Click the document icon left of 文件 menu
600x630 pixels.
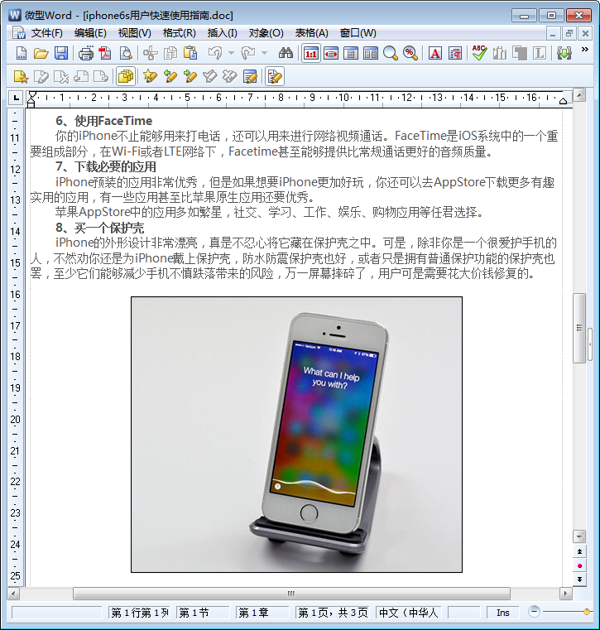point(18,33)
